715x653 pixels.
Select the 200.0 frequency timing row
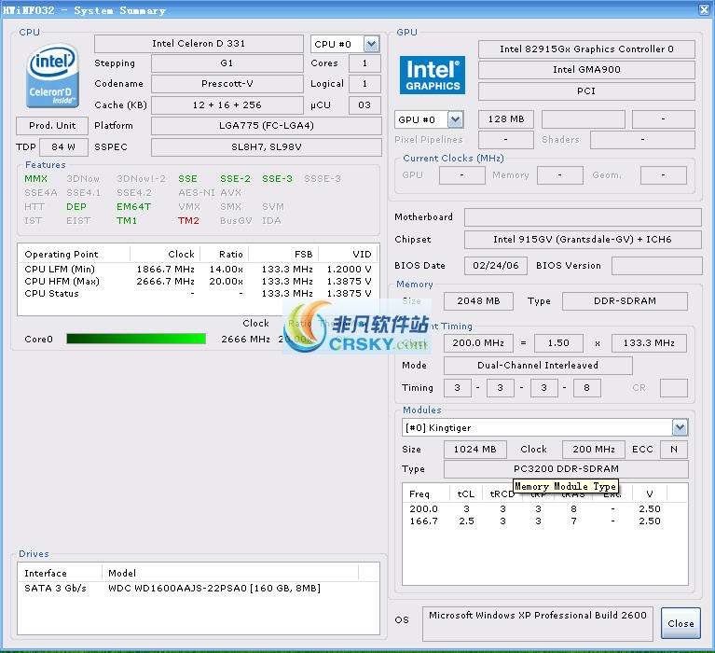544,508
